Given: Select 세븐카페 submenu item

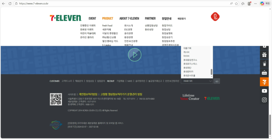Looking at the screenshot, I should pyautogui.click(x=107, y=29).
